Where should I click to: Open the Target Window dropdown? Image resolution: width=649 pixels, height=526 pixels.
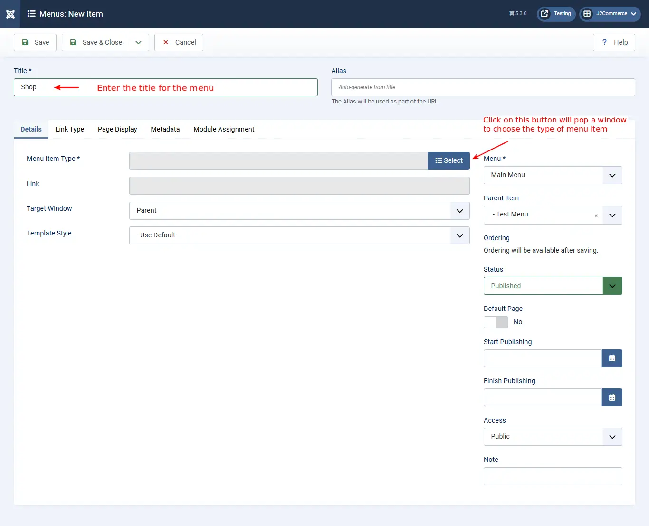pyautogui.click(x=299, y=211)
